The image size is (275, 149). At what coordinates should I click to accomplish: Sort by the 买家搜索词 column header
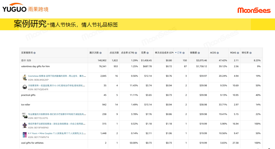pyautogui.click(x=27, y=53)
